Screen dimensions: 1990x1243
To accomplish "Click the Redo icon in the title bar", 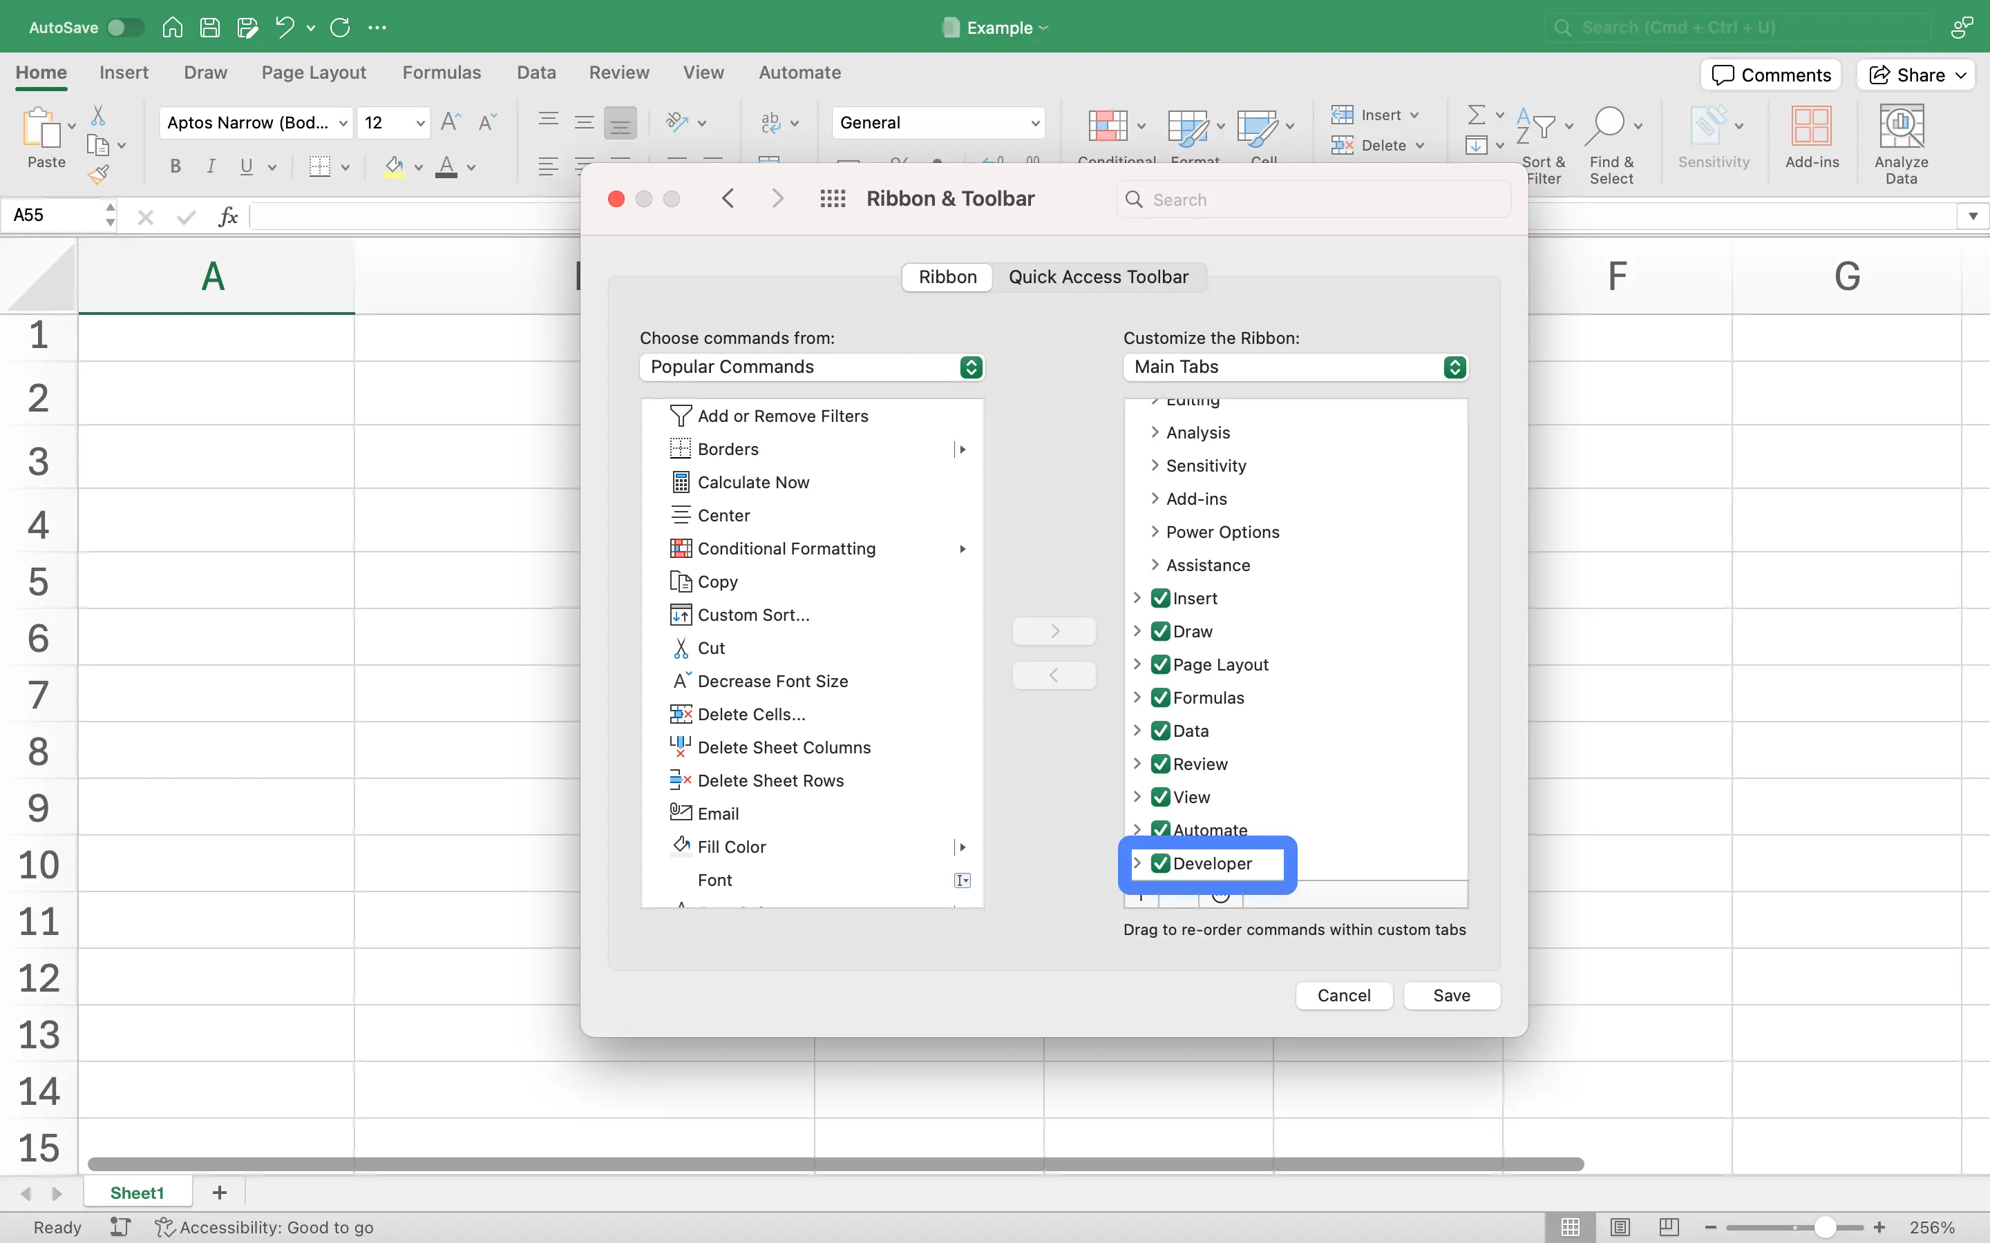I will [x=340, y=27].
